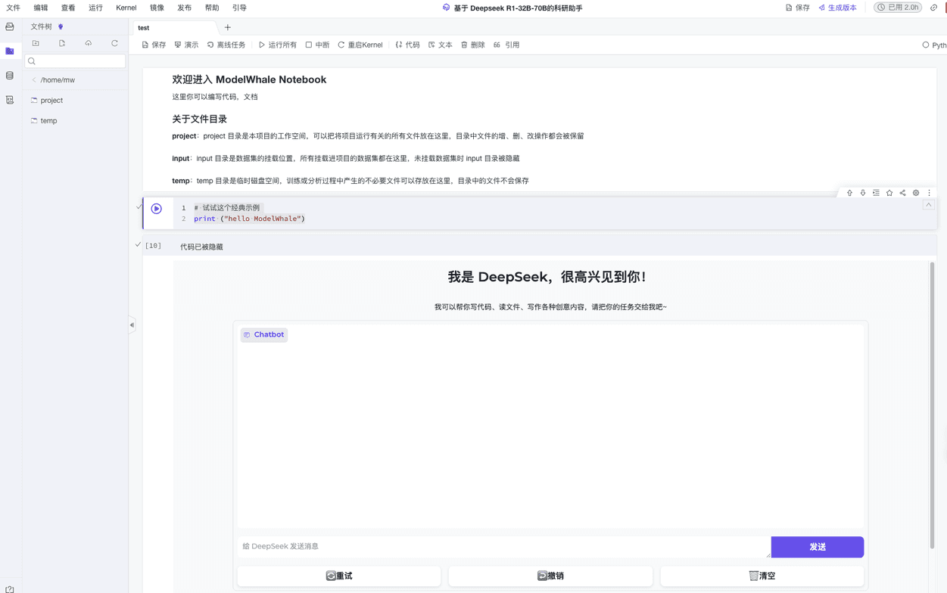Start 演示 presentation mode

pos(186,45)
